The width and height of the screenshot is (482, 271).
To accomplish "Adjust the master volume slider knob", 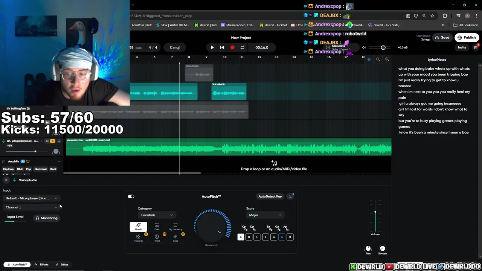I will 383,47.
